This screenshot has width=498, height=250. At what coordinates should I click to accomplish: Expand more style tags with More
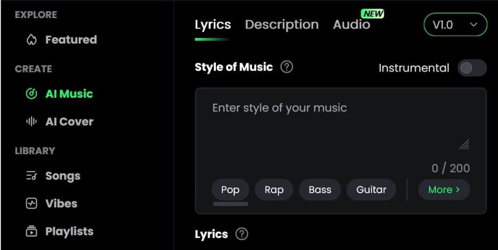click(444, 190)
